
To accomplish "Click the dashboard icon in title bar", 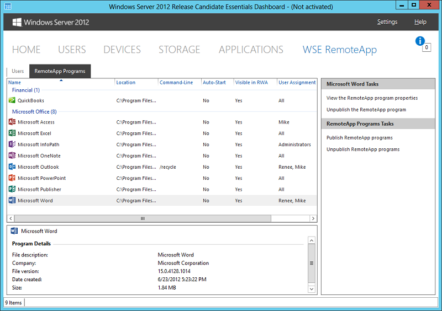I will tap(8, 6).
